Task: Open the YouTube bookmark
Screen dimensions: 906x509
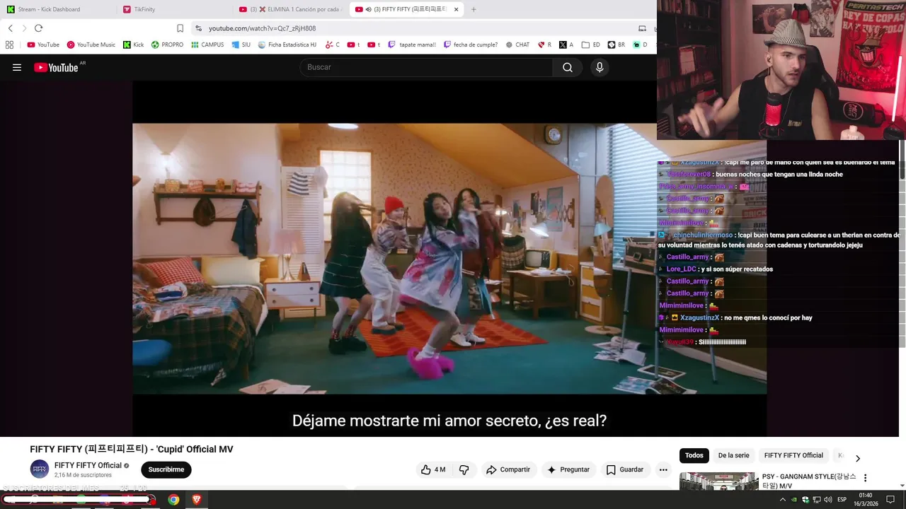Action: [x=43, y=45]
